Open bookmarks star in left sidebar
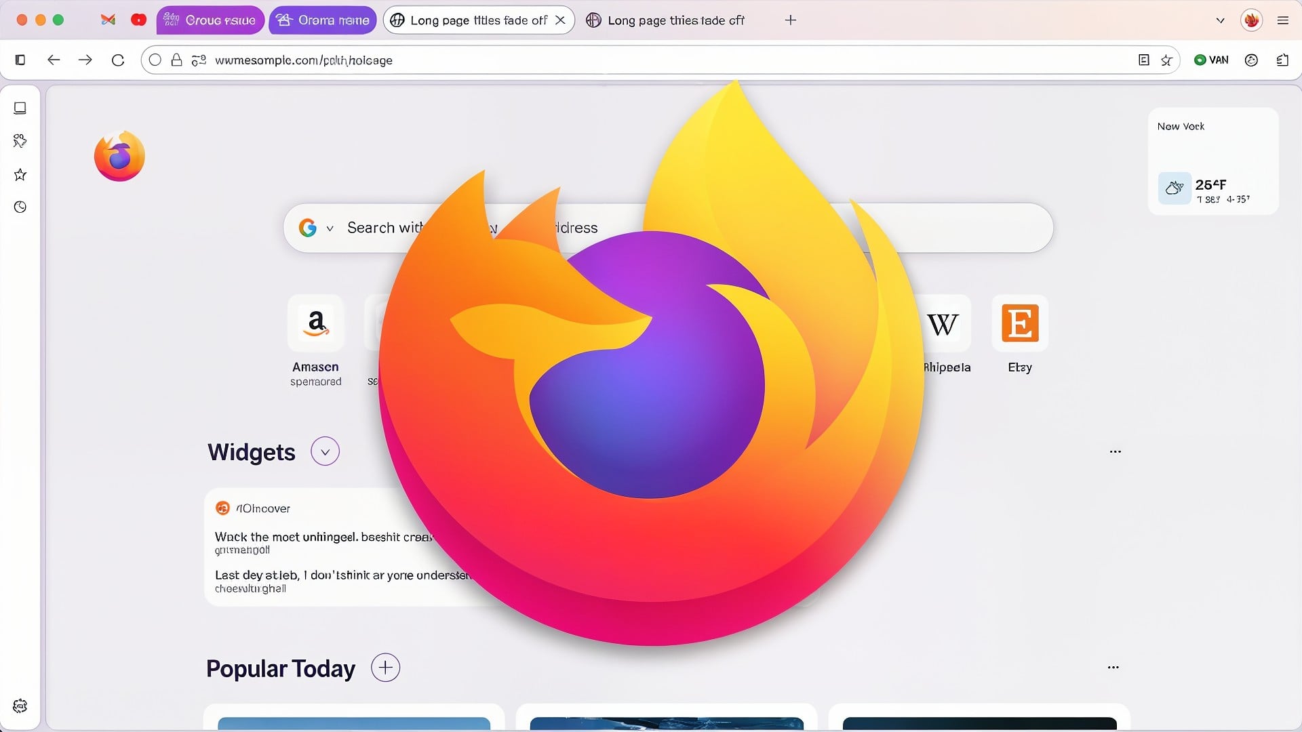 coord(20,175)
